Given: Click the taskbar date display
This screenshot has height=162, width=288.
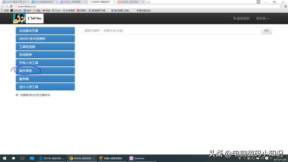Looking at the screenshot, I should point(280,160).
